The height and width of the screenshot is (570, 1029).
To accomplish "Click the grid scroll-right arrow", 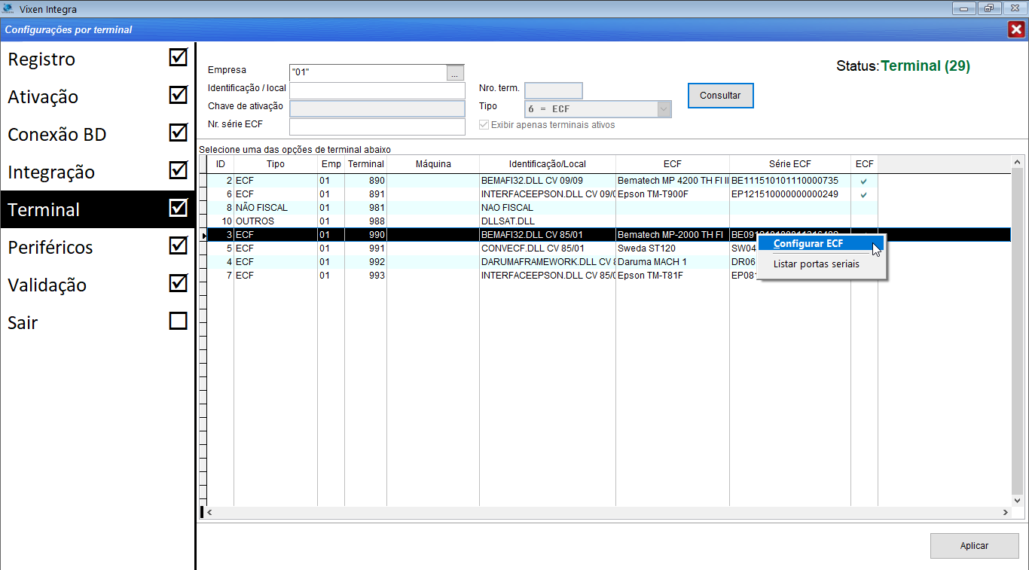I will [1006, 512].
